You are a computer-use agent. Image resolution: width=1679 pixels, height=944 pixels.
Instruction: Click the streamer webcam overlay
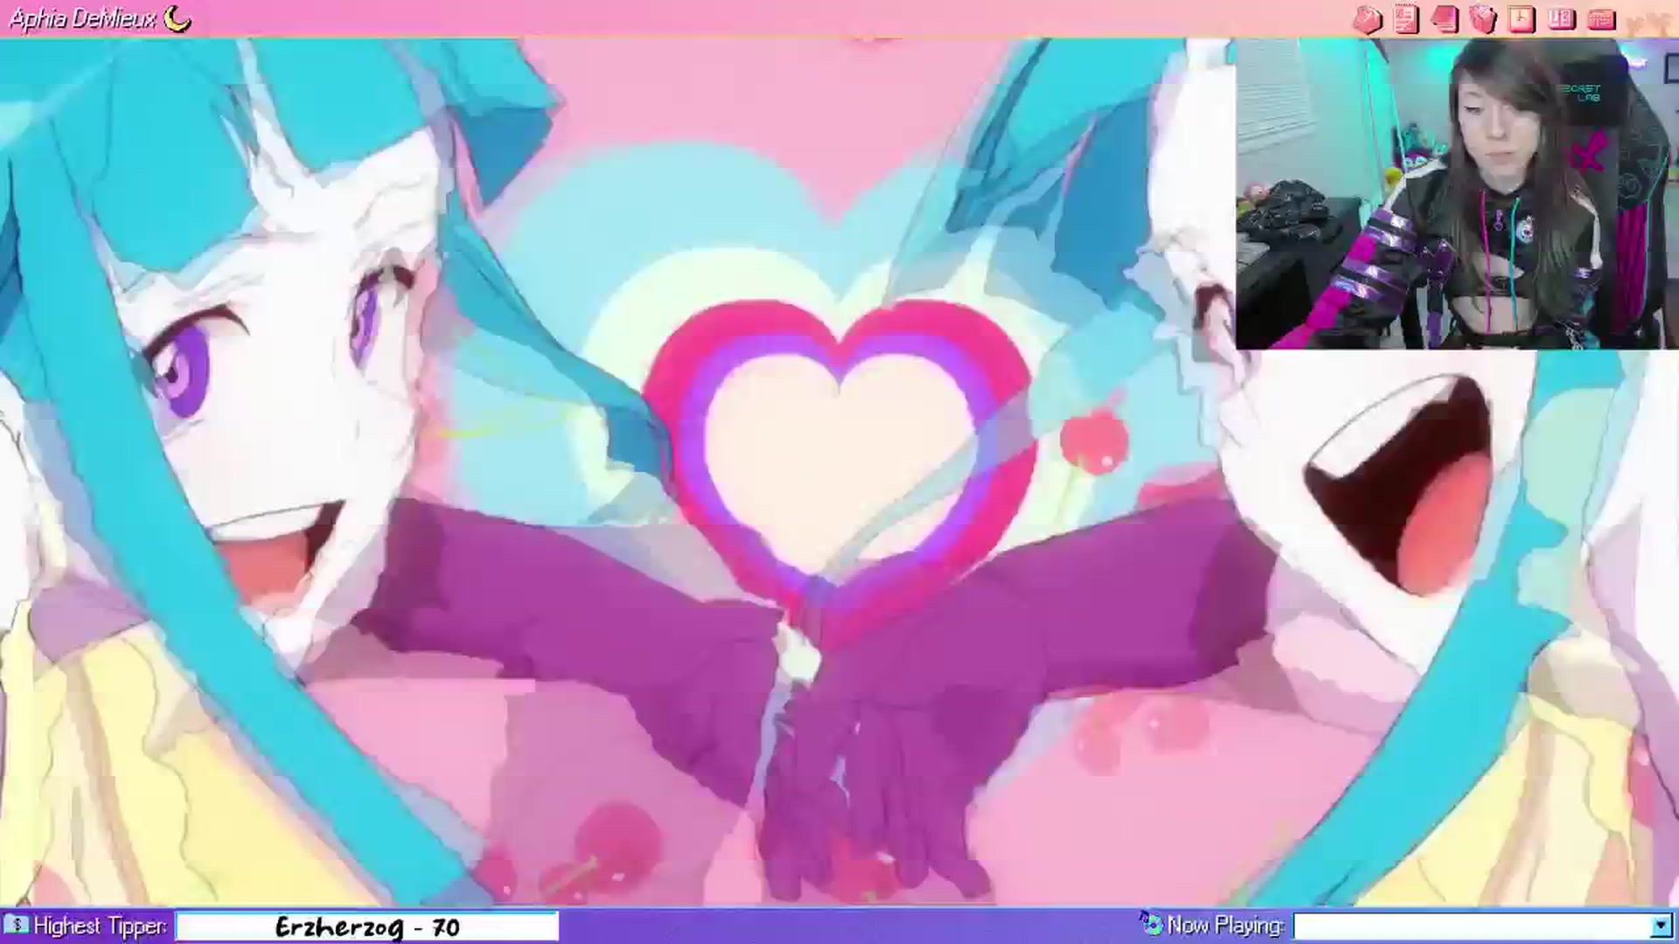pyautogui.click(x=1457, y=194)
